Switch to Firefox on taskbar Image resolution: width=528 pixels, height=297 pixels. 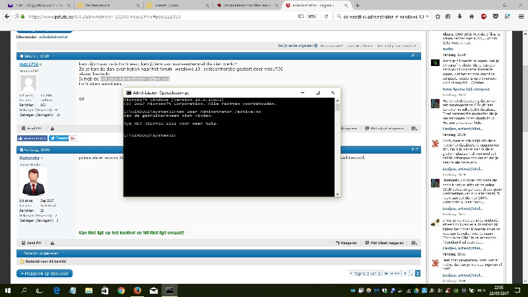point(137,290)
